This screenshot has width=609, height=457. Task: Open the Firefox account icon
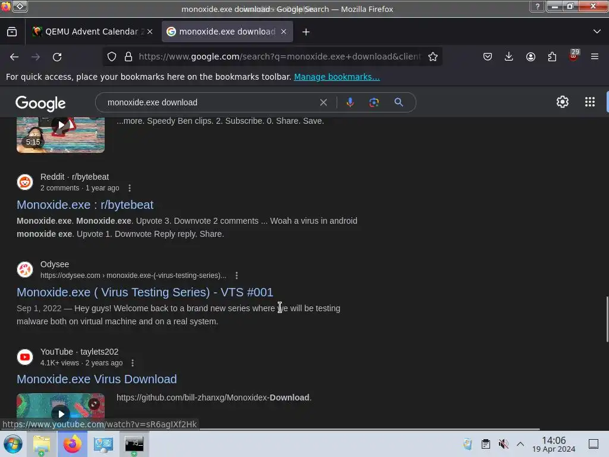[530, 57]
